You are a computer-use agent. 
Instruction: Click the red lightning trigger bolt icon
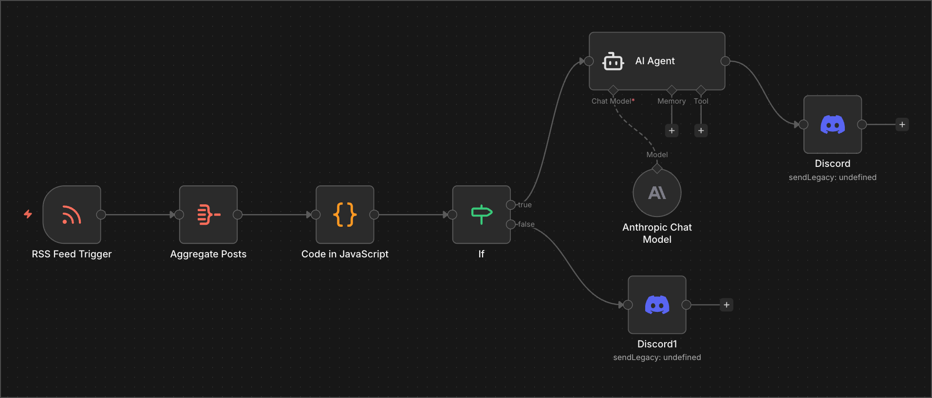[x=28, y=214]
